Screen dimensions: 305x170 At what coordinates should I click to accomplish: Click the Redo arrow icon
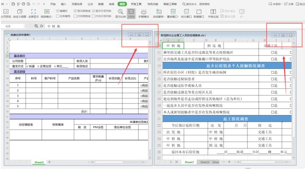[39, 4]
